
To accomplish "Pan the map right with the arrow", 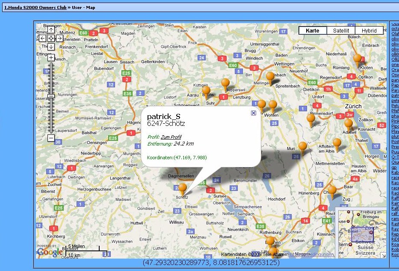I will (59, 38).
